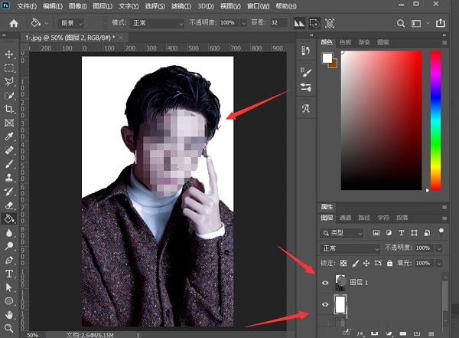Toggle contiguous fill option

314,23
